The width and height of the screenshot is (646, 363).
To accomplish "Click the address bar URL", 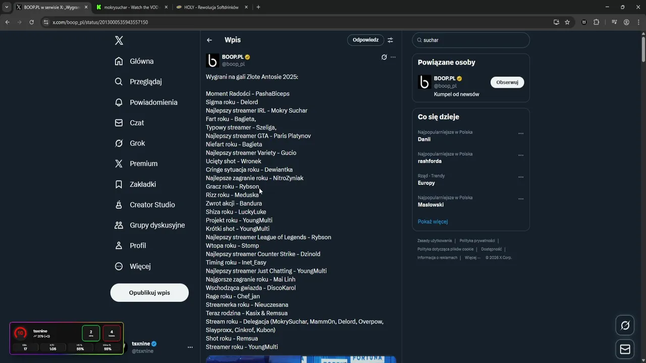I will point(100,22).
